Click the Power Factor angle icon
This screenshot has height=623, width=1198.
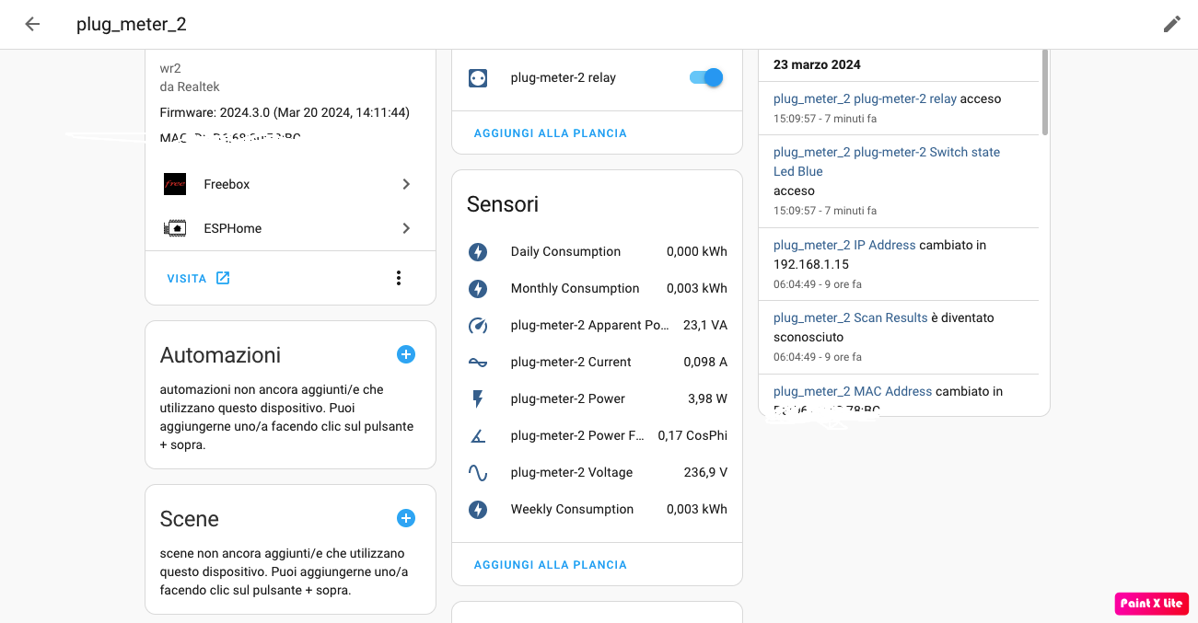click(x=477, y=435)
